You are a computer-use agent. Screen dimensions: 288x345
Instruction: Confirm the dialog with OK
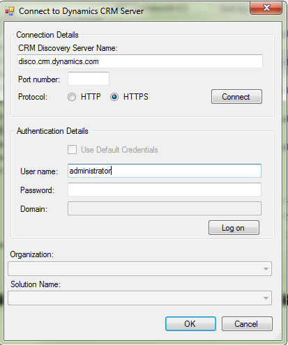190,323
